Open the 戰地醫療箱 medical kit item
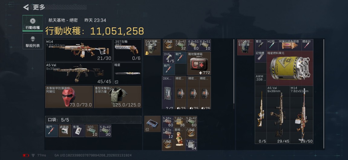 coord(199,63)
